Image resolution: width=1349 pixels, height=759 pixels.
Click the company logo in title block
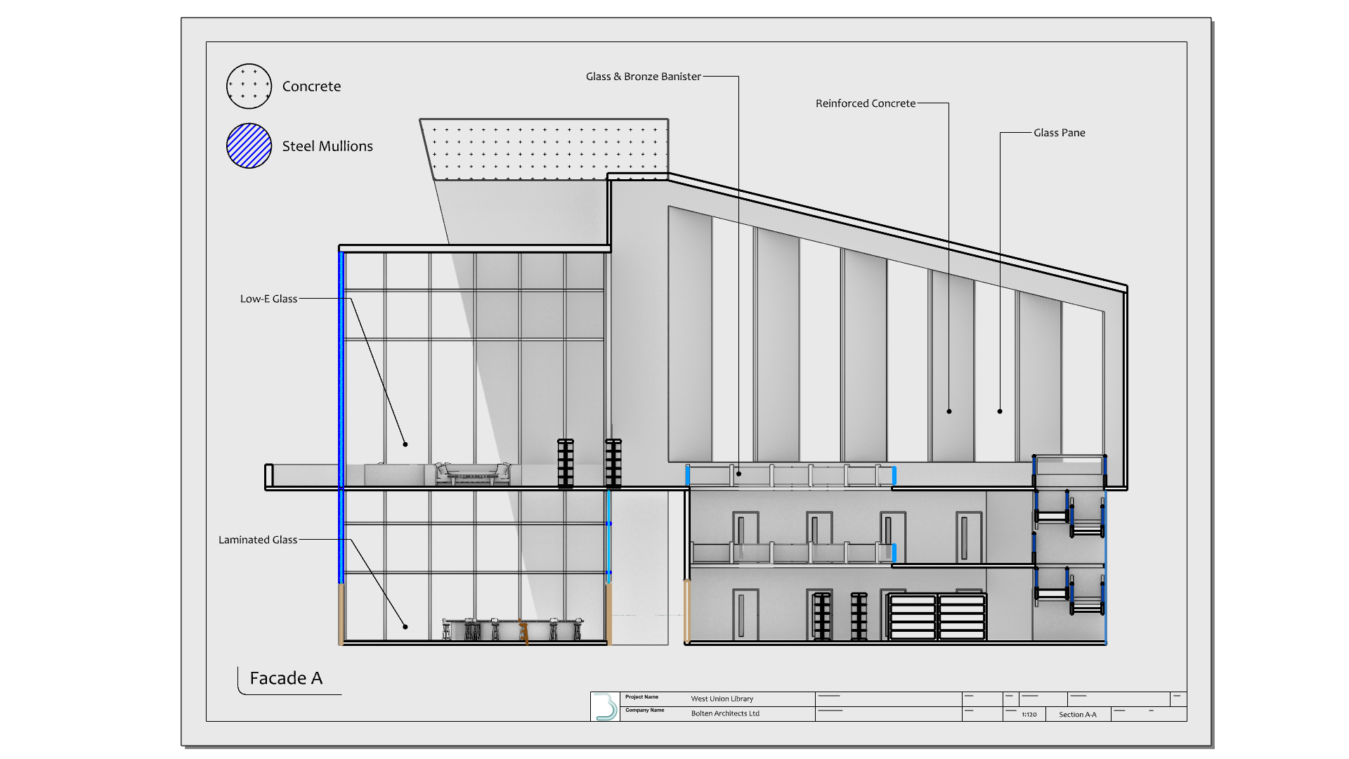605,706
